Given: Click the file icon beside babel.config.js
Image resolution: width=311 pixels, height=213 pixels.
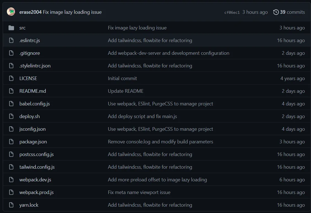Looking at the screenshot, I should tap(11, 104).
